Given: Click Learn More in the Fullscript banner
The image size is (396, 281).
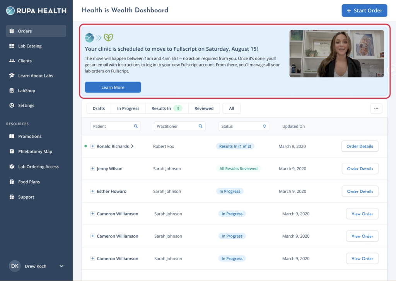Looking at the screenshot, I should pyautogui.click(x=113, y=87).
